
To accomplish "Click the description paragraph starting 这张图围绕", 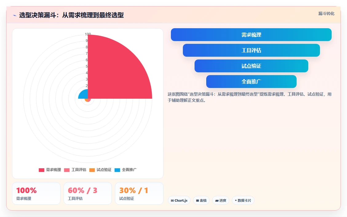I will (x=249, y=97).
